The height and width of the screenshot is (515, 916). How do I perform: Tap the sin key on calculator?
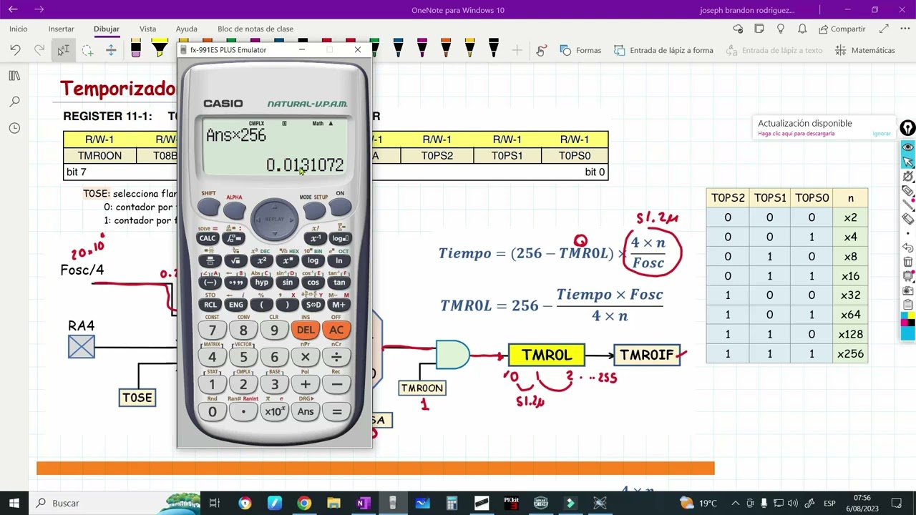coord(287,282)
